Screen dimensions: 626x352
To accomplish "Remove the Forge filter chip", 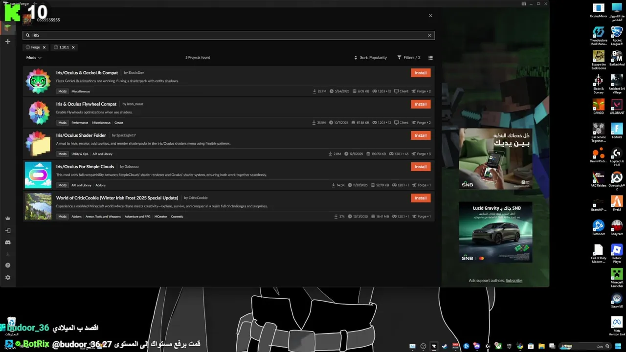I will pyautogui.click(x=44, y=47).
